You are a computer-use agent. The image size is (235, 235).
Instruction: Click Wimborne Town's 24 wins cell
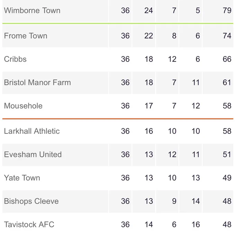pyautogui.click(x=148, y=10)
